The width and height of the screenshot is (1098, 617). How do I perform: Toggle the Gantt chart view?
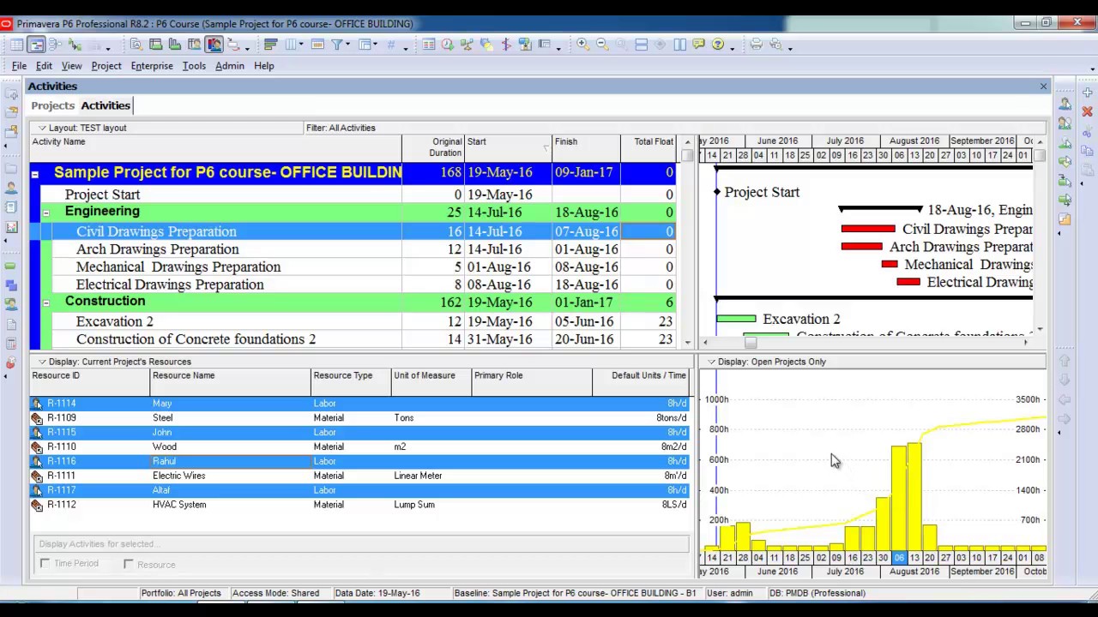tap(36, 45)
